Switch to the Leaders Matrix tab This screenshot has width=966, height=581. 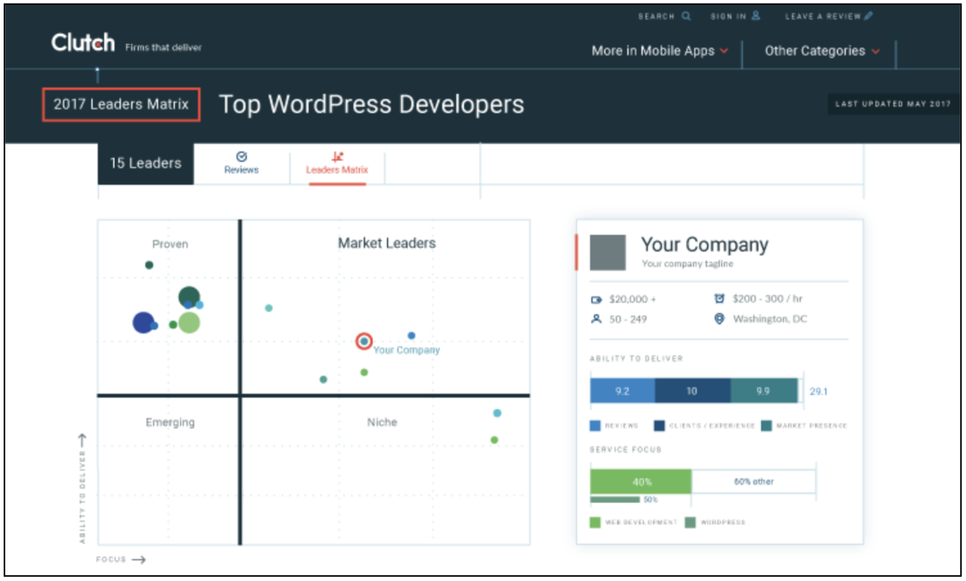coord(337,163)
